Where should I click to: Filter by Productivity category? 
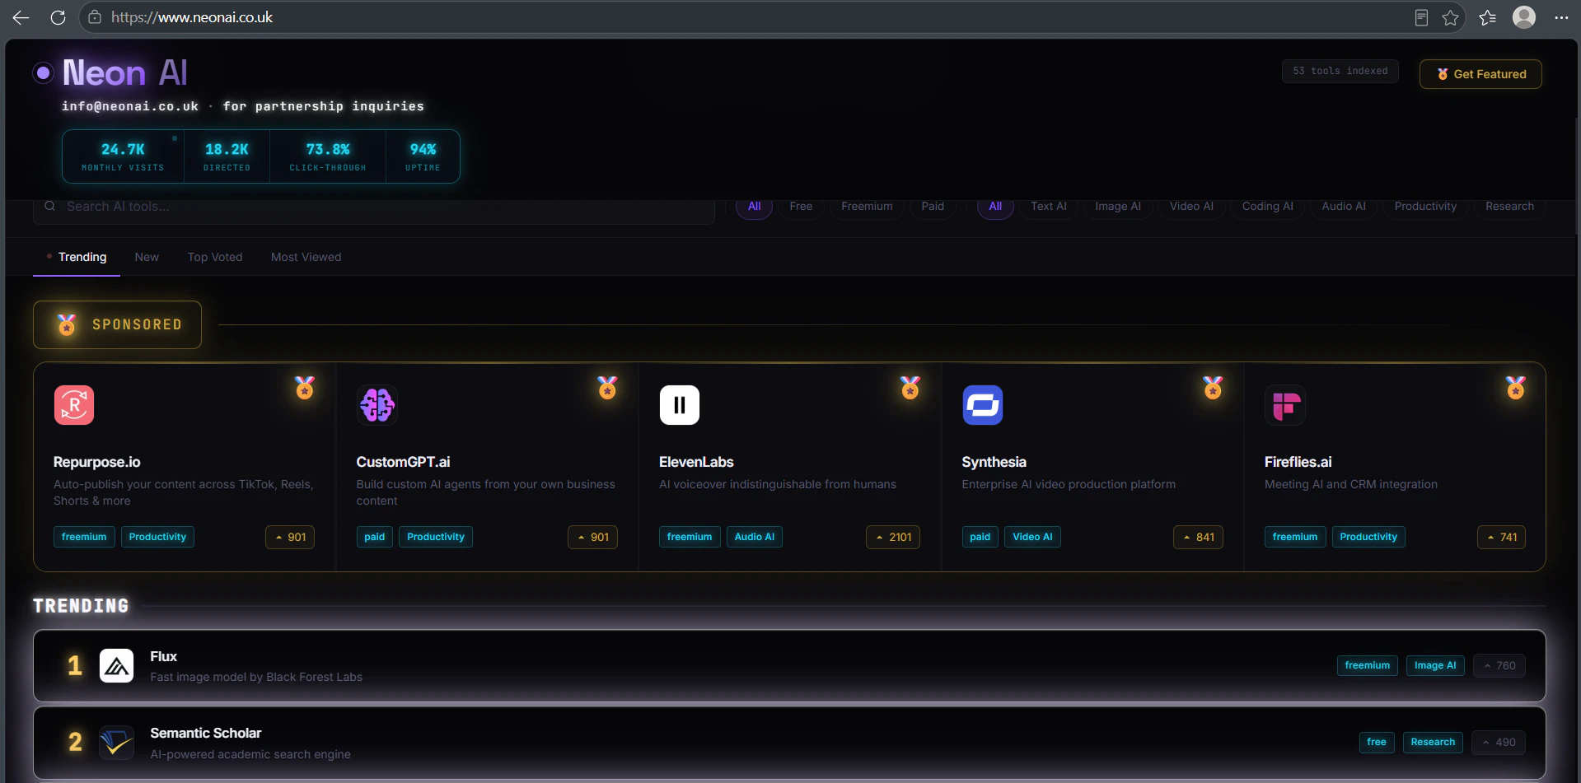(x=1425, y=207)
